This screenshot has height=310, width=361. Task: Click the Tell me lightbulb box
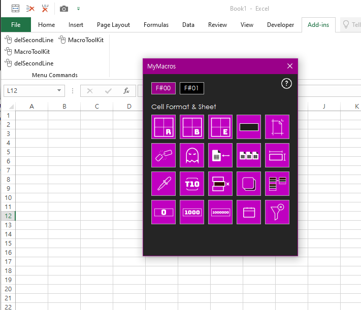pos(351,25)
